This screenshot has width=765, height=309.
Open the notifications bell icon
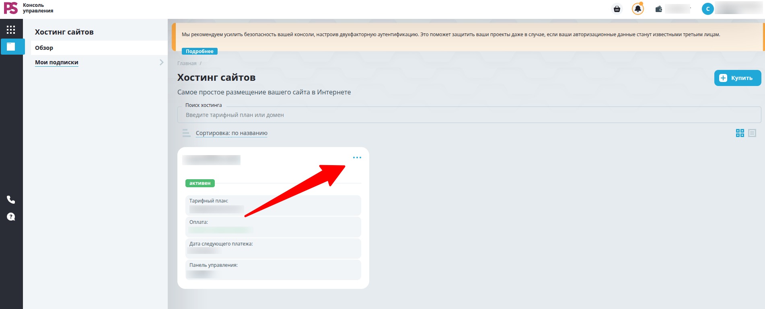[x=638, y=9]
